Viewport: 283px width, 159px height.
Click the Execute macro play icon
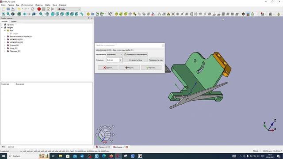coord(53,9)
